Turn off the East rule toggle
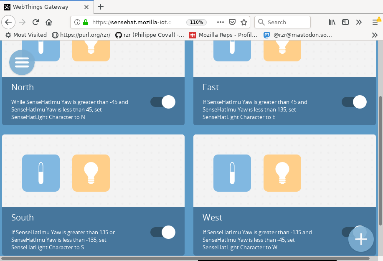This screenshot has width=383, height=261. tap(354, 101)
